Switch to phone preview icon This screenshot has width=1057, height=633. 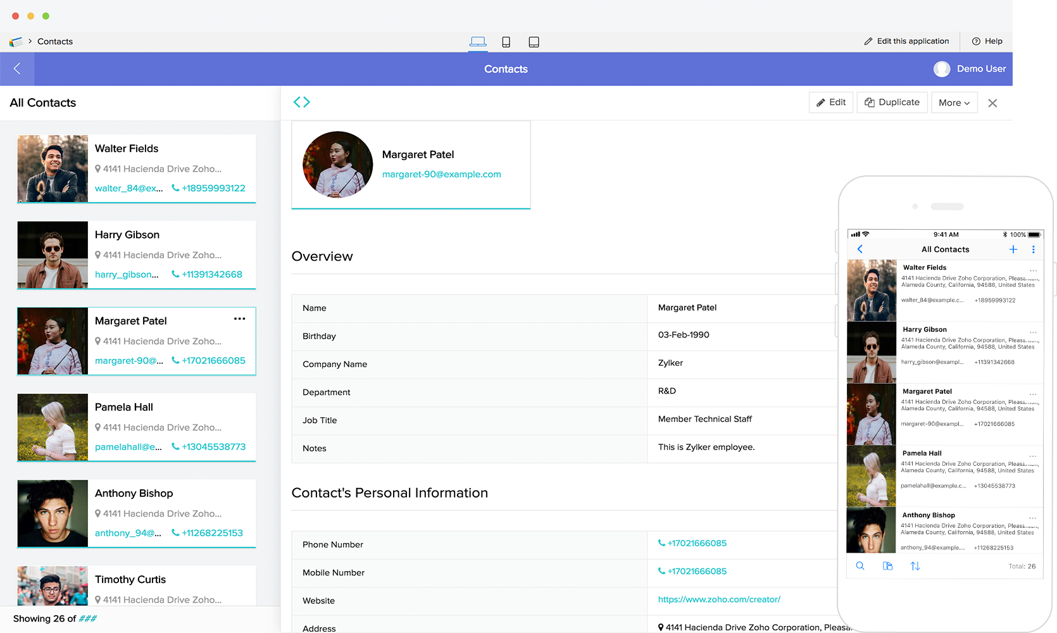(x=506, y=42)
